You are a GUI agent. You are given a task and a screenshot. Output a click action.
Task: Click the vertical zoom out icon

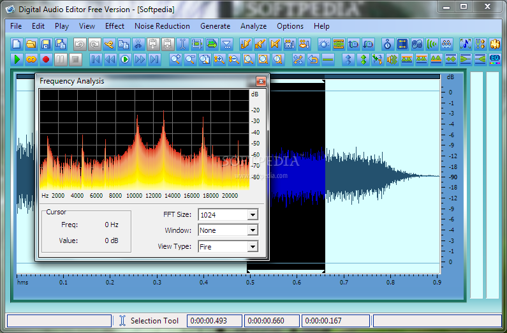[x=234, y=59]
